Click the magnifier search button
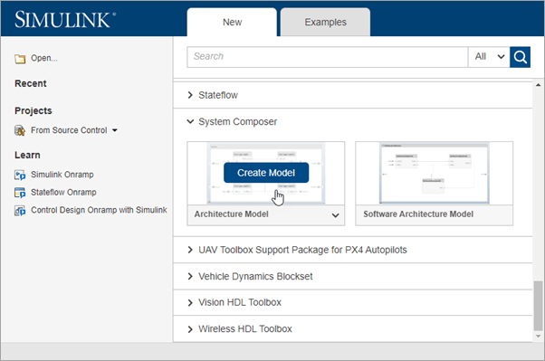The image size is (545, 361). tap(520, 57)
